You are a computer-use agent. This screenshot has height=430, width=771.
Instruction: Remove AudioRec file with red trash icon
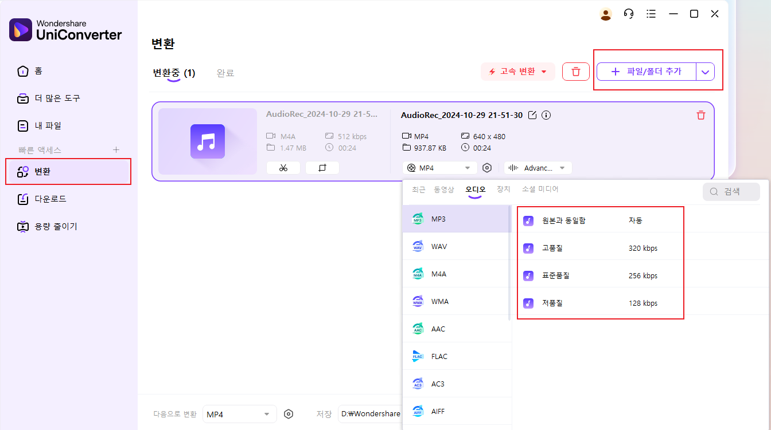point(700,115)
